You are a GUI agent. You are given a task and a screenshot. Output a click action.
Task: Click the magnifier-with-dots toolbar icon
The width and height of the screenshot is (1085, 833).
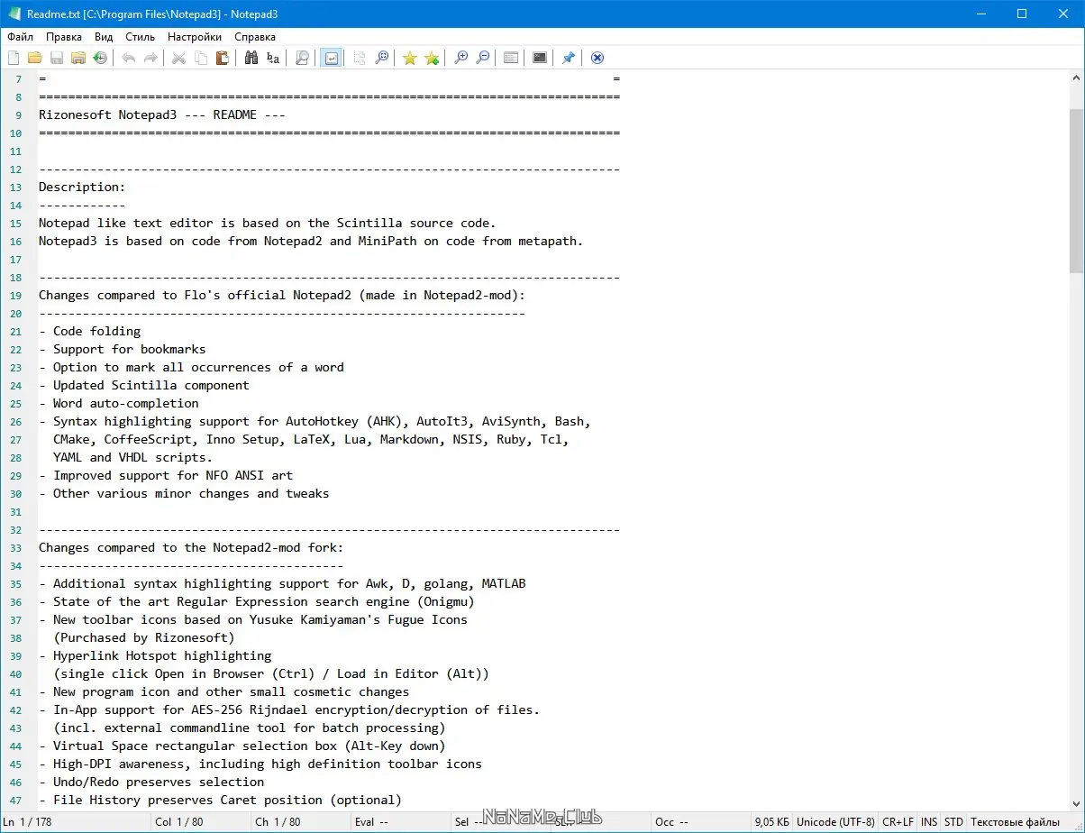pyautogui.click(x=382, y=58)
